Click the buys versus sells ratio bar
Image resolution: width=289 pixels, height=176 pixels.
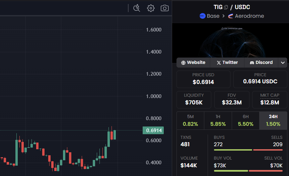[x=248, y=150]
